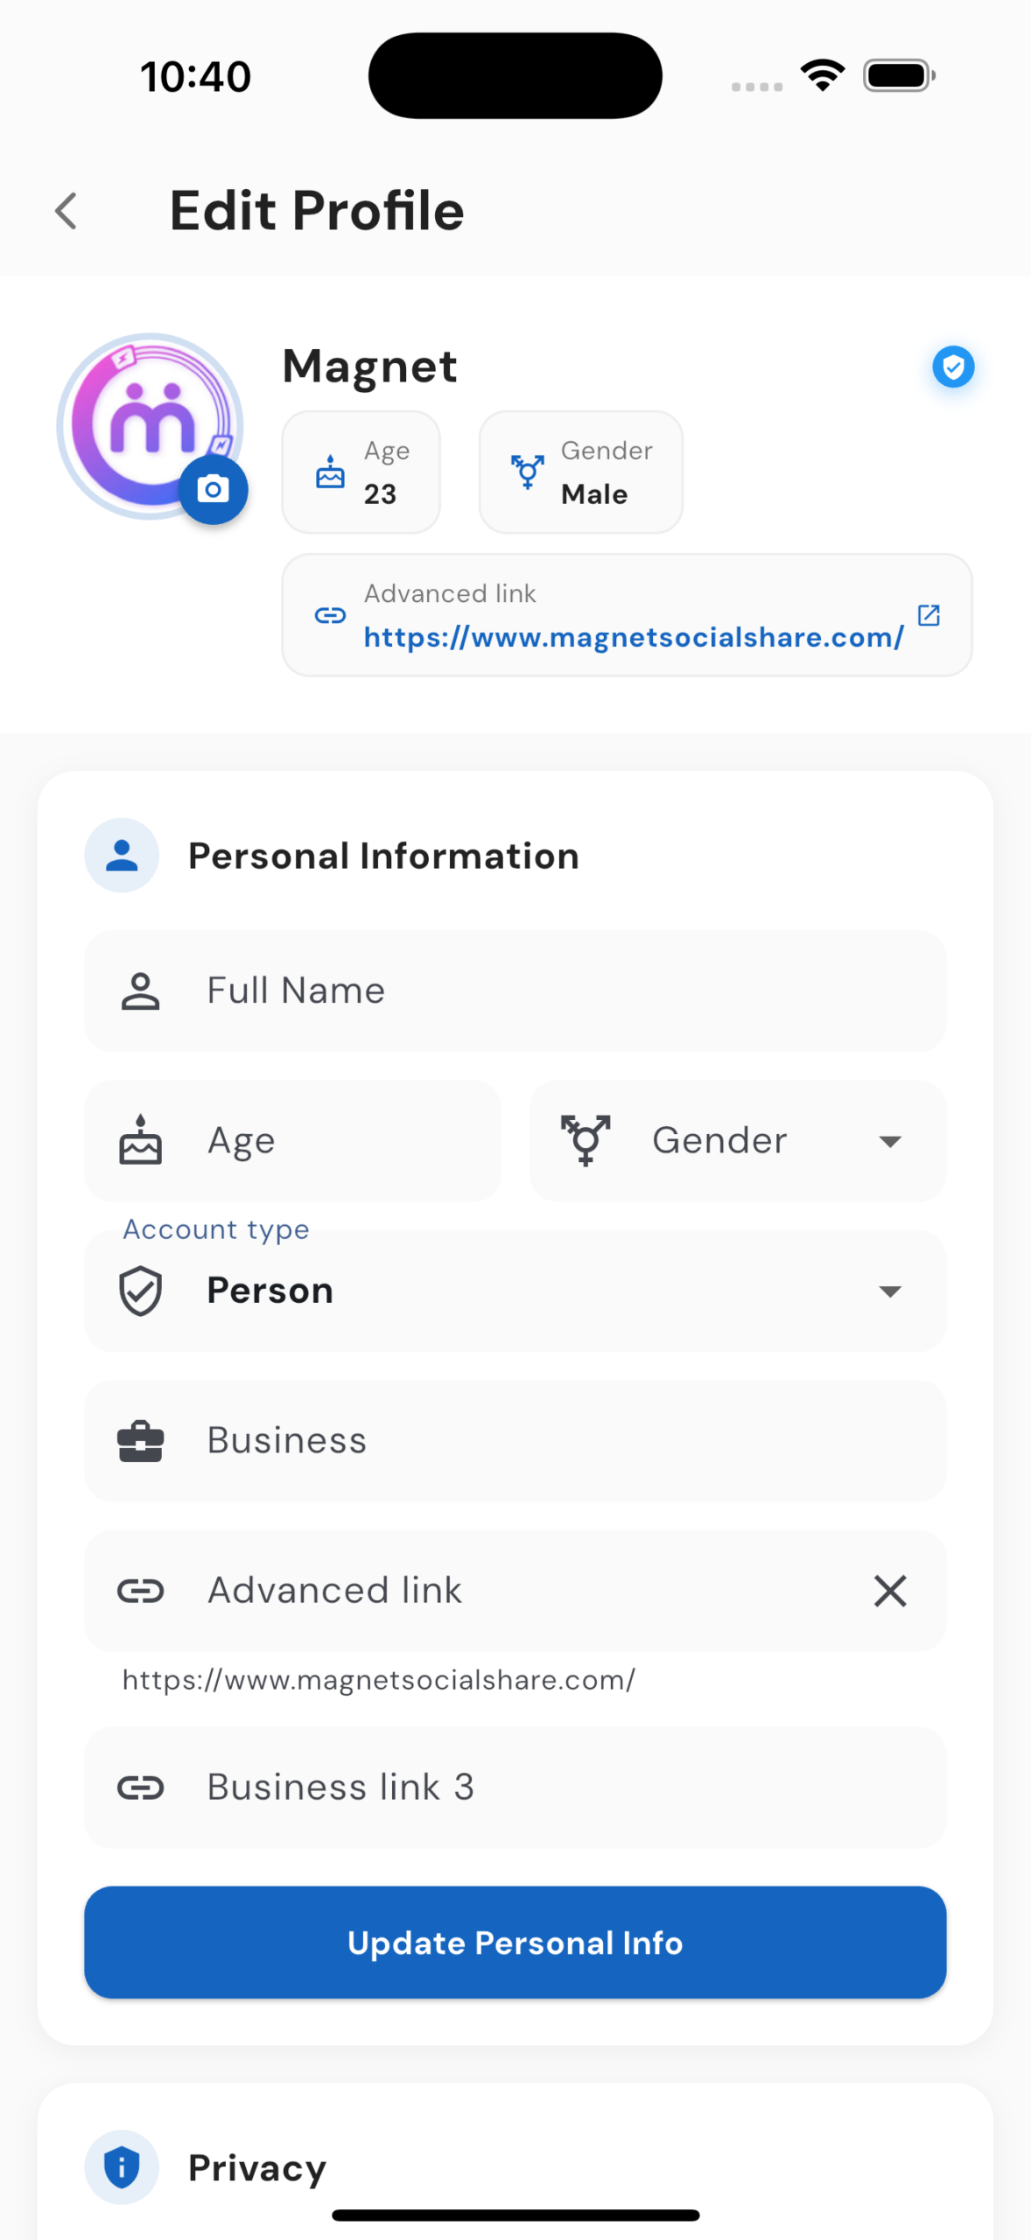Open the external link icon beside URL
The height and width of the screenshot is (2240, 1031).
click(x=928, y=615)
